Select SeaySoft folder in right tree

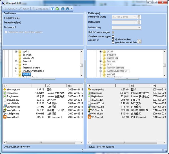[111, 55]
